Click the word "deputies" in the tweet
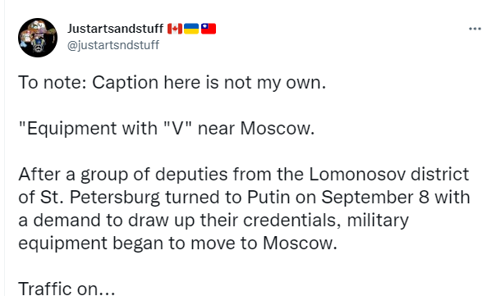This screenshot has height=296, width=496. tap(191, 175)
